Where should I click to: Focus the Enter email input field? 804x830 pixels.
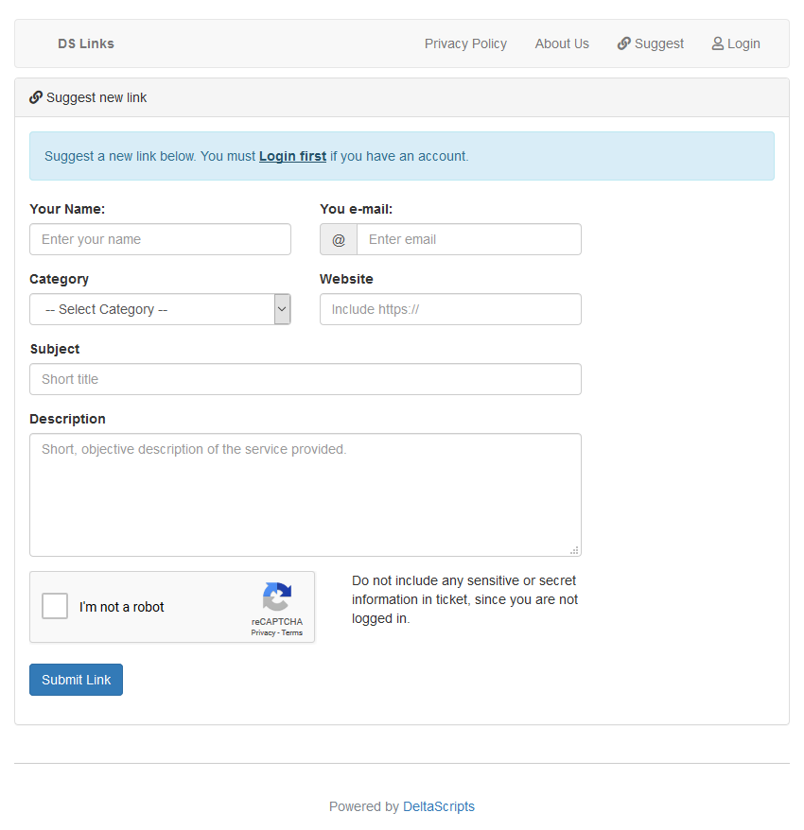coord(469,239)
